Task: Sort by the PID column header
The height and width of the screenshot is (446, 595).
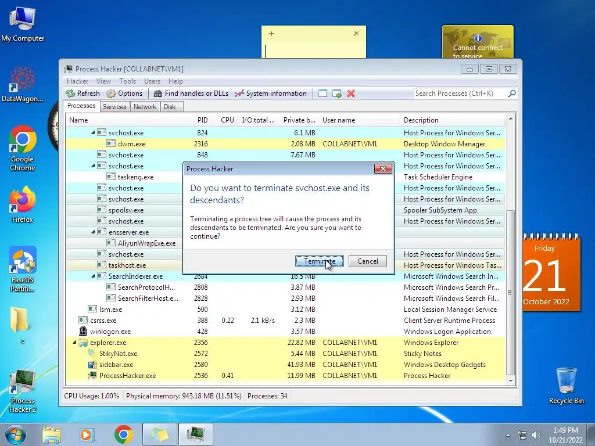Action: [x=198, y=120]
